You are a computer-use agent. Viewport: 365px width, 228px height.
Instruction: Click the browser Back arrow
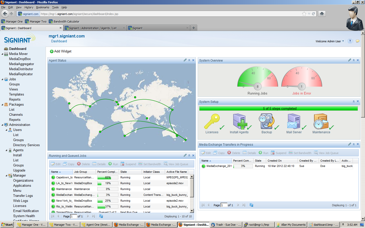5,14
